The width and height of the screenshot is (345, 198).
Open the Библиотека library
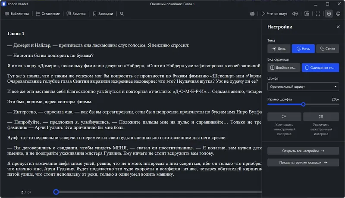point(17,14)
